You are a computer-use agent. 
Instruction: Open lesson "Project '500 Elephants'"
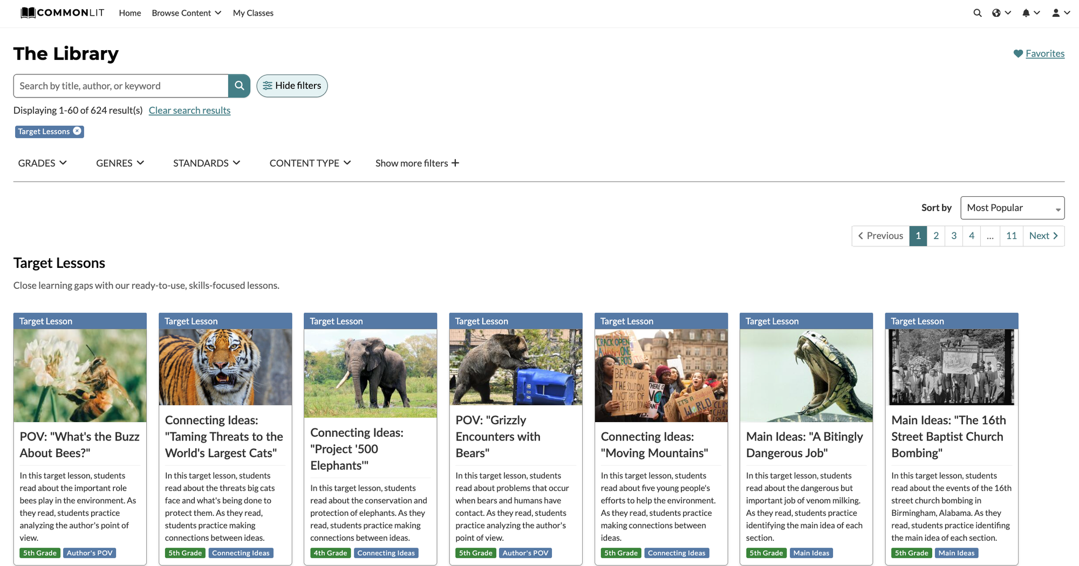[357, 449]
